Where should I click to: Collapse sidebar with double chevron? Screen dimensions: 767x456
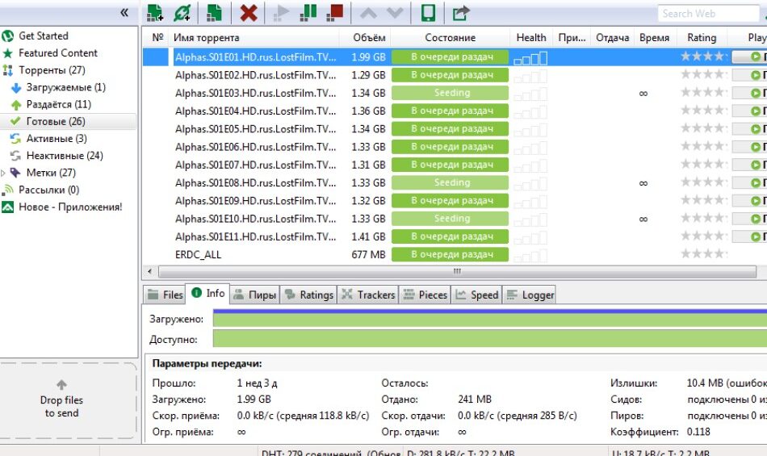coord(124,13)
